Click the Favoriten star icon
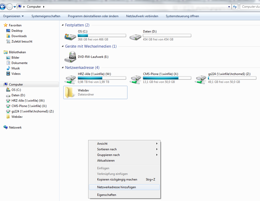 6,25
